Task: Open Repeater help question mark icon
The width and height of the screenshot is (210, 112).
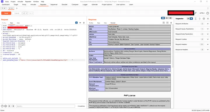Action: pos(208,13)
